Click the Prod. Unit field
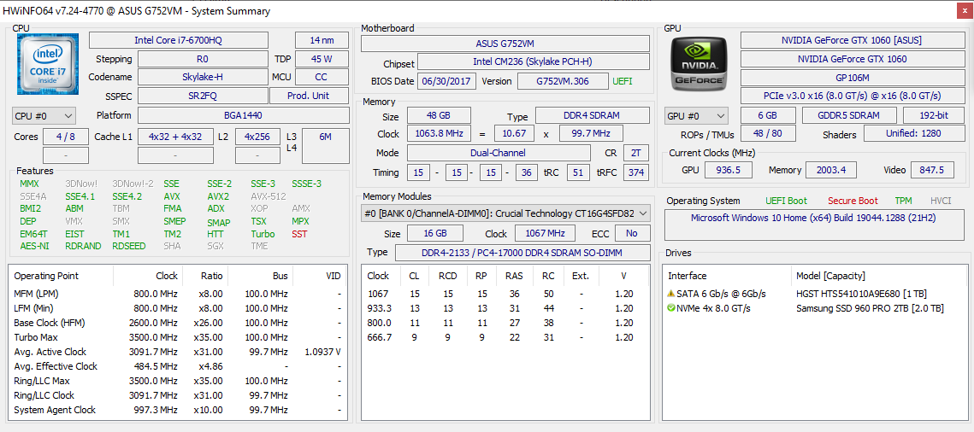Viewport: 974px width, 432px height. [x=309, y=96]
